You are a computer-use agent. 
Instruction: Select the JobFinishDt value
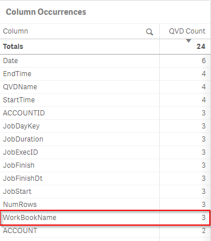point(23,178)
